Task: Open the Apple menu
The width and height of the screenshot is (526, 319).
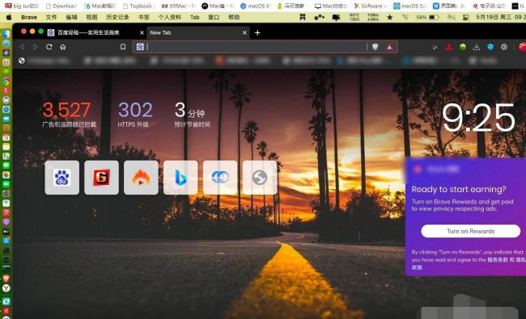Action: (x=9, y=17)
